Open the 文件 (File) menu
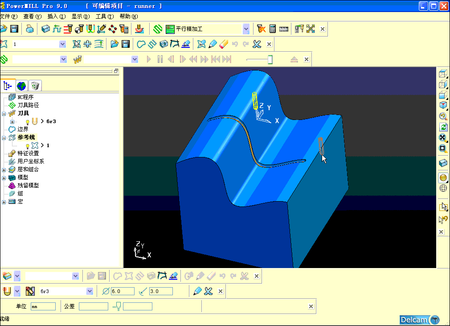This screenshot has height=326, width=450. point(8,17)
